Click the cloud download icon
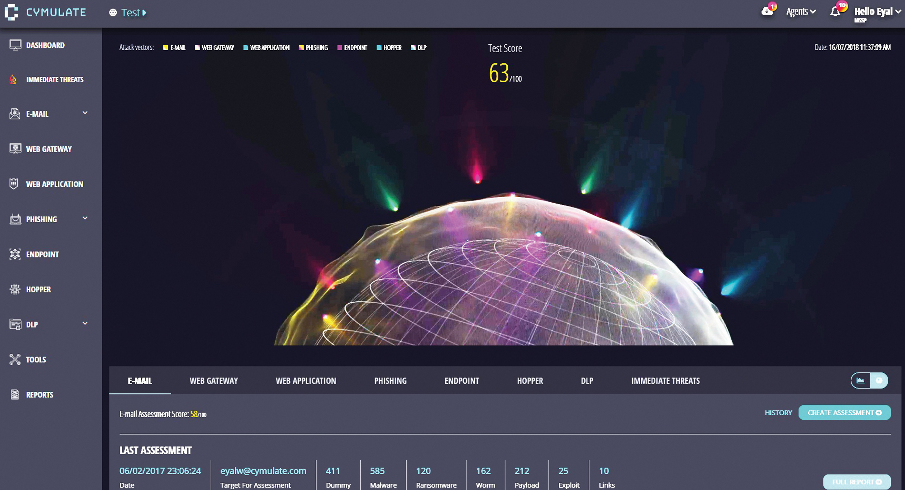The height and width of the screenshot is (490, 905). click(x=767, y=11)
